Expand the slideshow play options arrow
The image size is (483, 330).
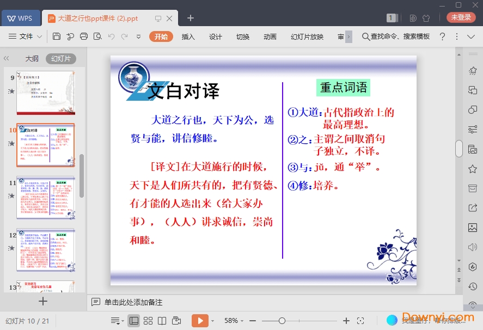pos(212,321)
